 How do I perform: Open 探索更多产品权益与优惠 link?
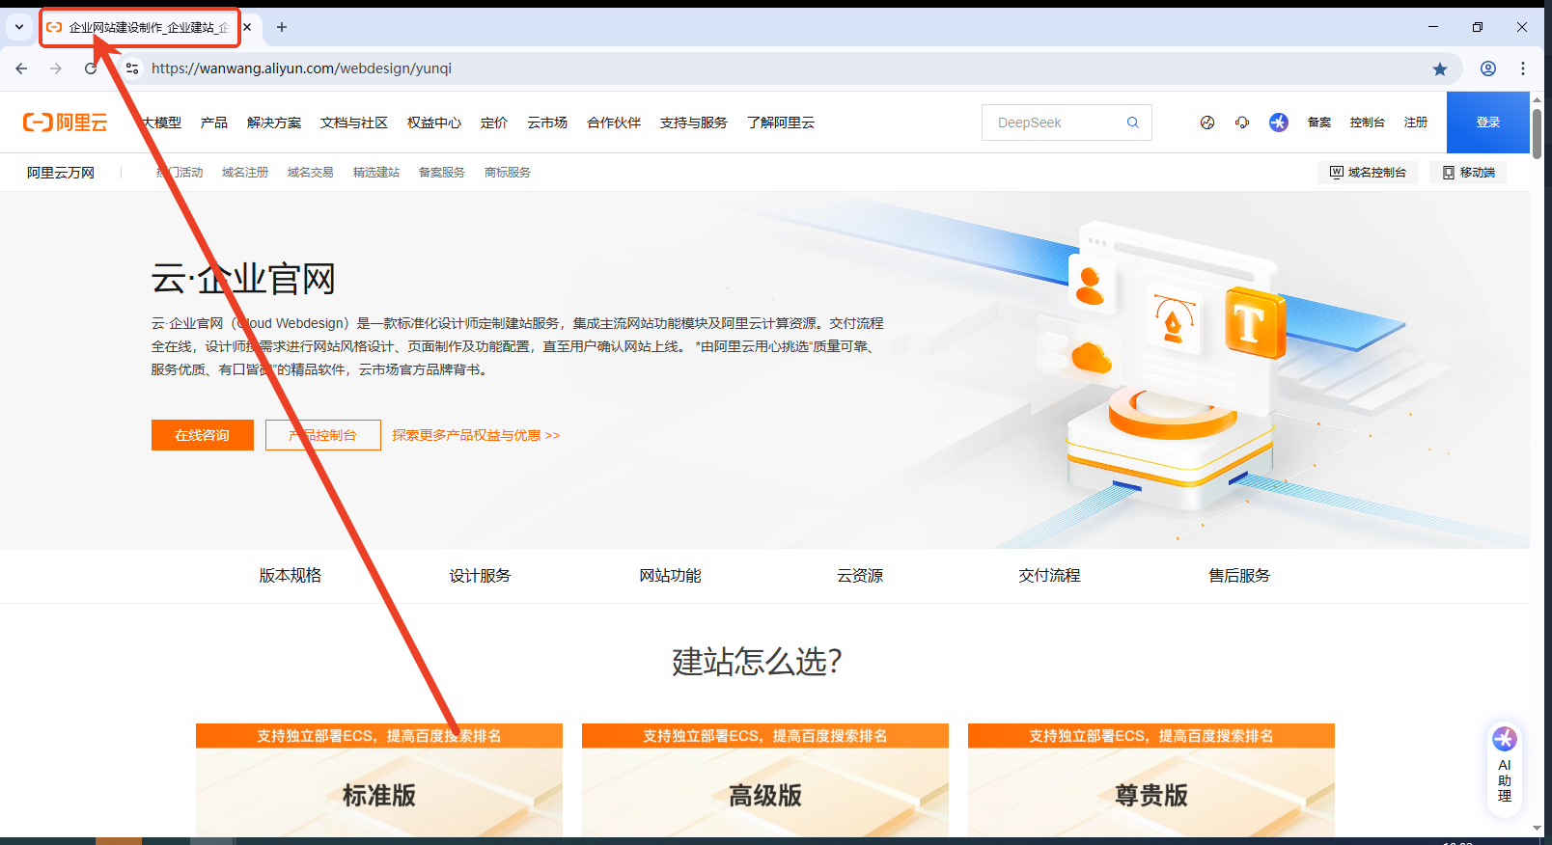tap(476, 435)
